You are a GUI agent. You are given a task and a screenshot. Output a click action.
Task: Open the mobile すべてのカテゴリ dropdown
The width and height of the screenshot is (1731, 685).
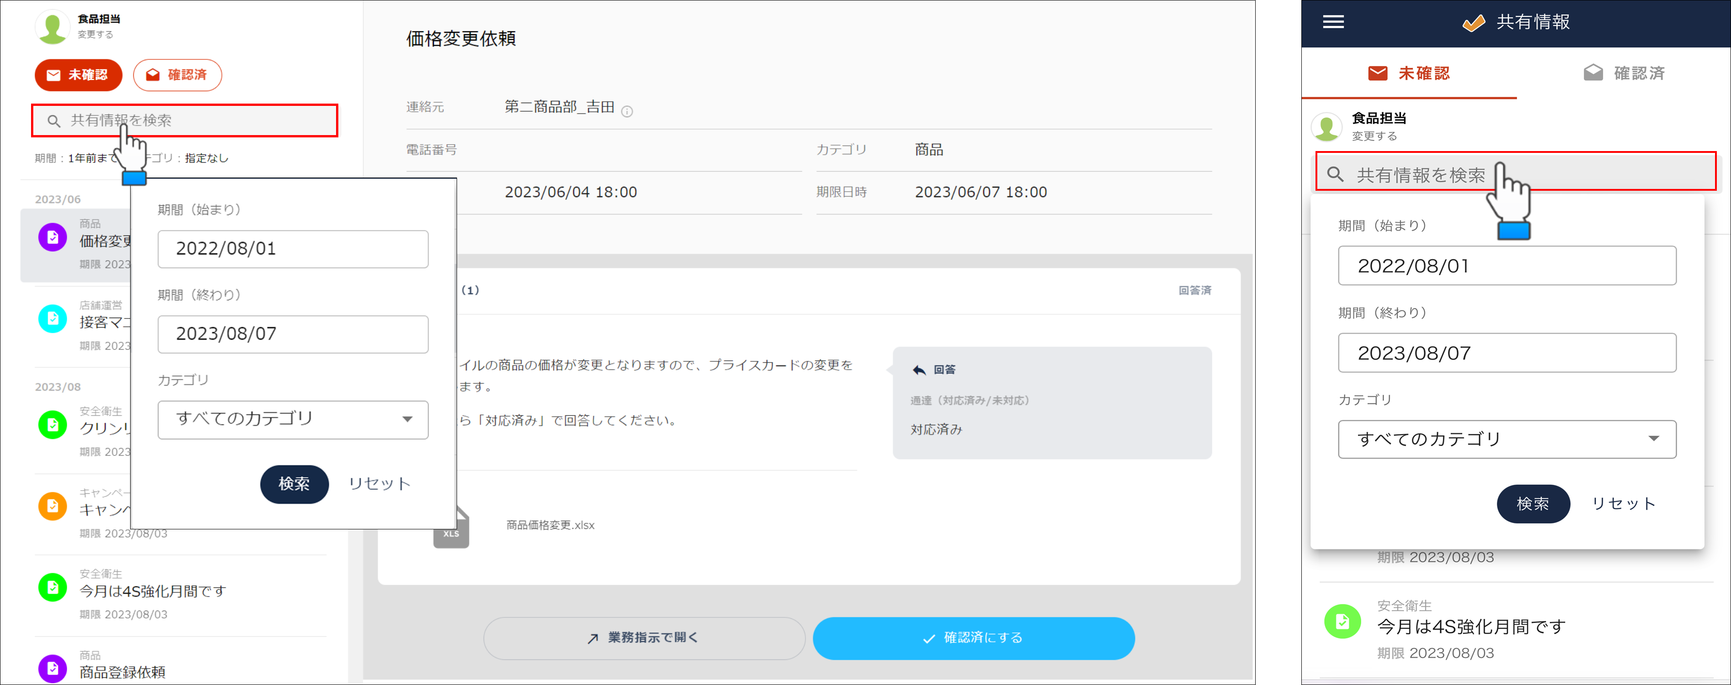pos(1506,440)
